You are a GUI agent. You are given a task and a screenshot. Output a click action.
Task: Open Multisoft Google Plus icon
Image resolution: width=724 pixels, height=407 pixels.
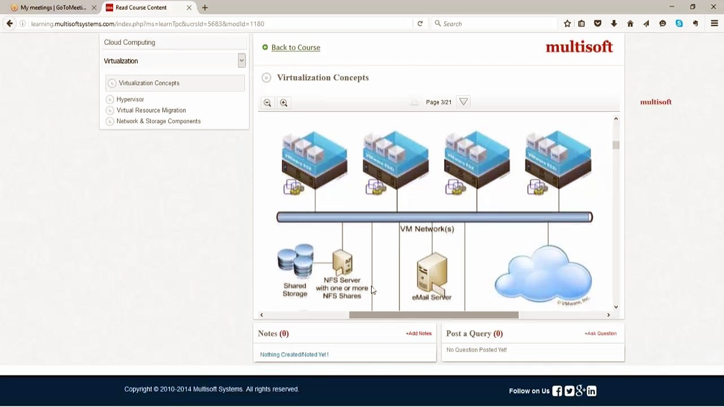(580, 391)
